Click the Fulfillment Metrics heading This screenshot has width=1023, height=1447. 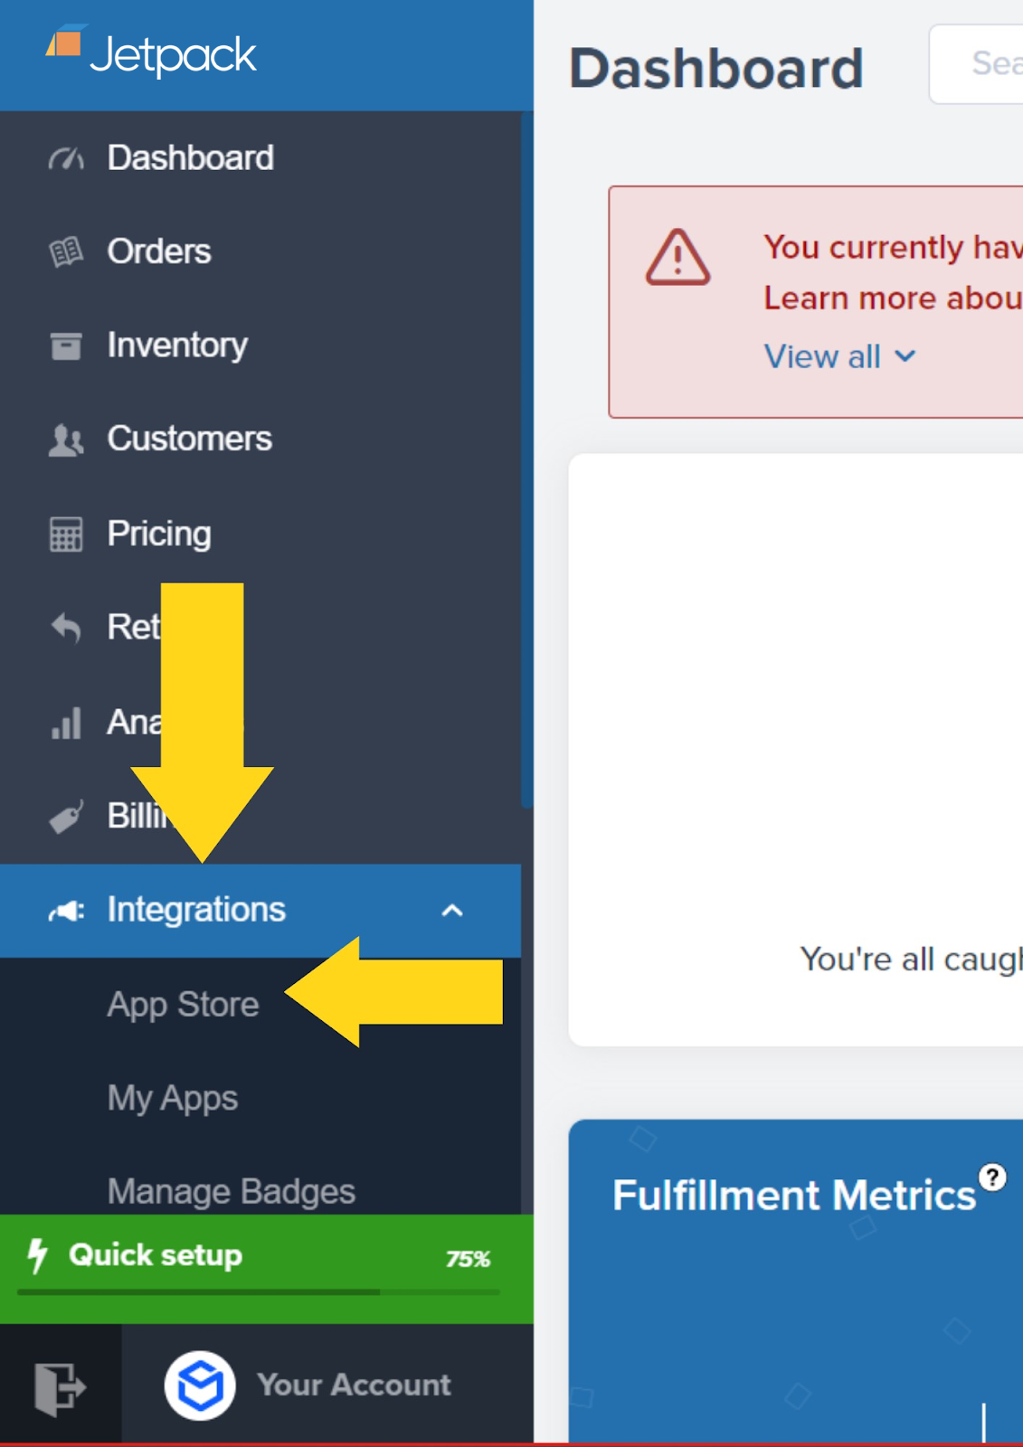click(x=794, y=1195)
